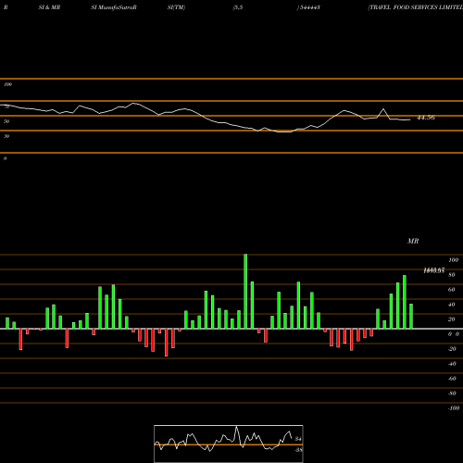This screenshot has width=463, height=463.
Task: Click the -100 label on MR axis
Action: (x=454, y=408)
